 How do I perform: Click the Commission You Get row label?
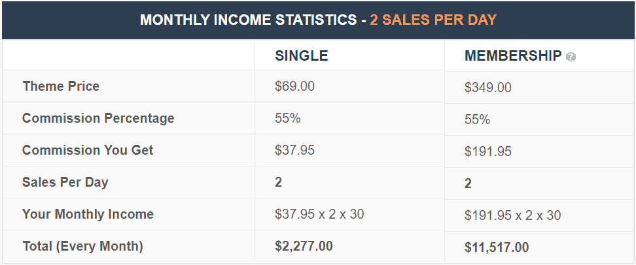[x=88, y=150]
